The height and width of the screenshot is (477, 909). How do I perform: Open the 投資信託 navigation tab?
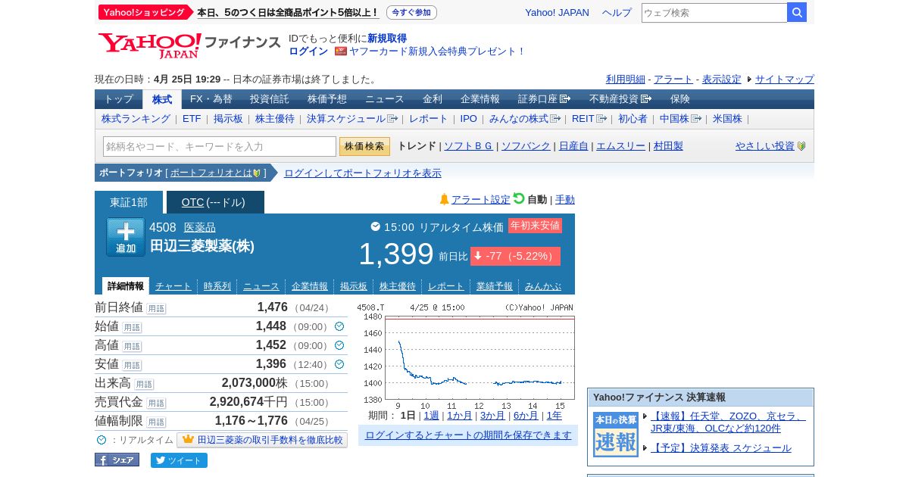[x=270, y=99]
